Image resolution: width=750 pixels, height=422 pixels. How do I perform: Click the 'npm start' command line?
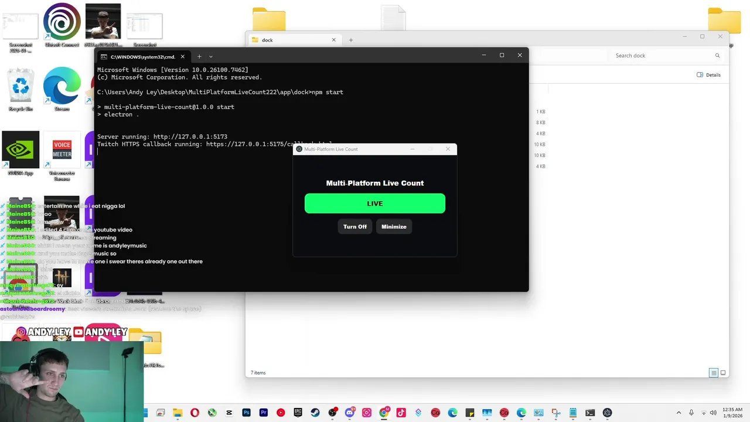click(220, 92)
